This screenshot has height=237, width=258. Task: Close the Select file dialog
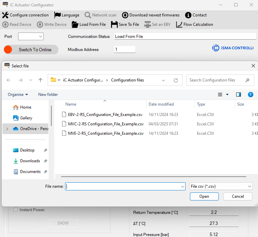[x=253, y=66]
